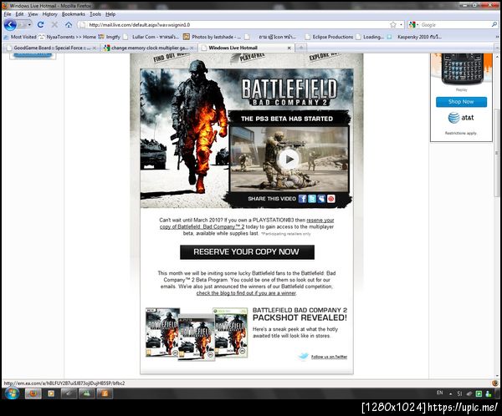Play the PS3 beta video
Viewport: 502px width, 416px height.
click(289, 159)
